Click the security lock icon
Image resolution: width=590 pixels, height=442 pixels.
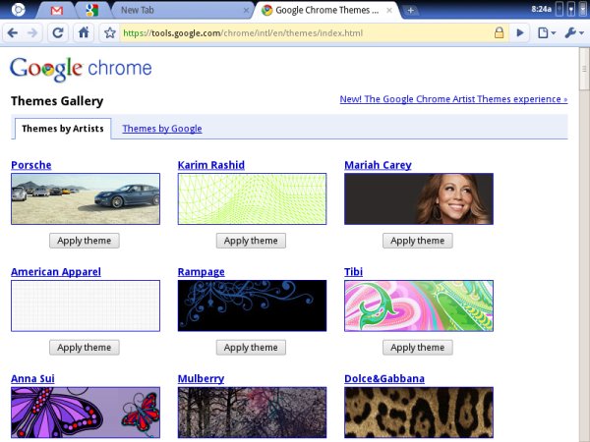(499, 33)
